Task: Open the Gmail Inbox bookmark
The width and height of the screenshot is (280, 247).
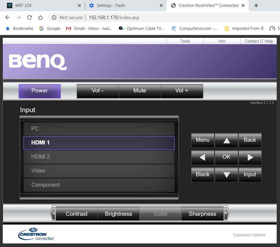Action: pos(89,28)
